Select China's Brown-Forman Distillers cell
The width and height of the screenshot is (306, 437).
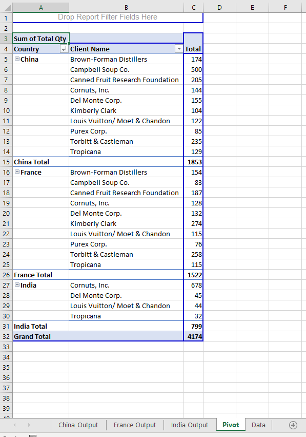pos(126,59)
